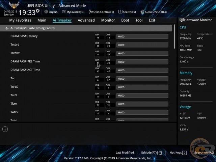The width and height of the screenshot is (216, 162).
Task: Click the CPU frequency 3700 MHz value
Action: pos(185,38)
